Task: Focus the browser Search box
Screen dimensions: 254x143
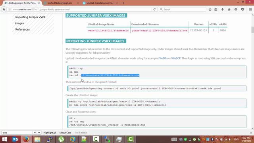Action: pyautogui.click(x=183, y=10)
